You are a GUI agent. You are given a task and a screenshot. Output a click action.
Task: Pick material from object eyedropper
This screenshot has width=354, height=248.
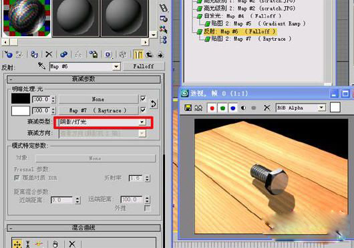[x=41, y=66]
